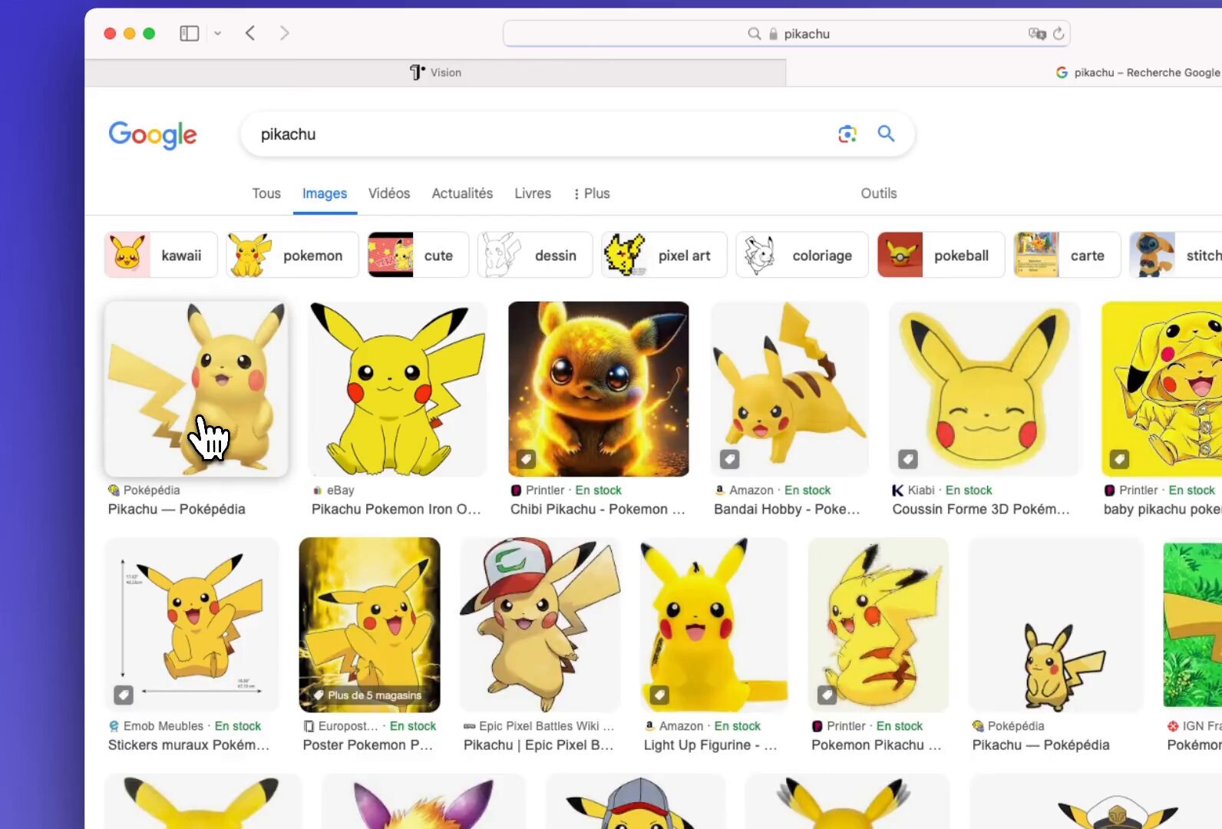1222x829 pixels.
Task: Click the translate icon in address bar
Action: tap(1037, 34)
